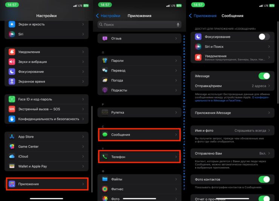Screen dimensions: 279x201
Task: Tap the Телефон app icon
Action: (x=105, y=157)
